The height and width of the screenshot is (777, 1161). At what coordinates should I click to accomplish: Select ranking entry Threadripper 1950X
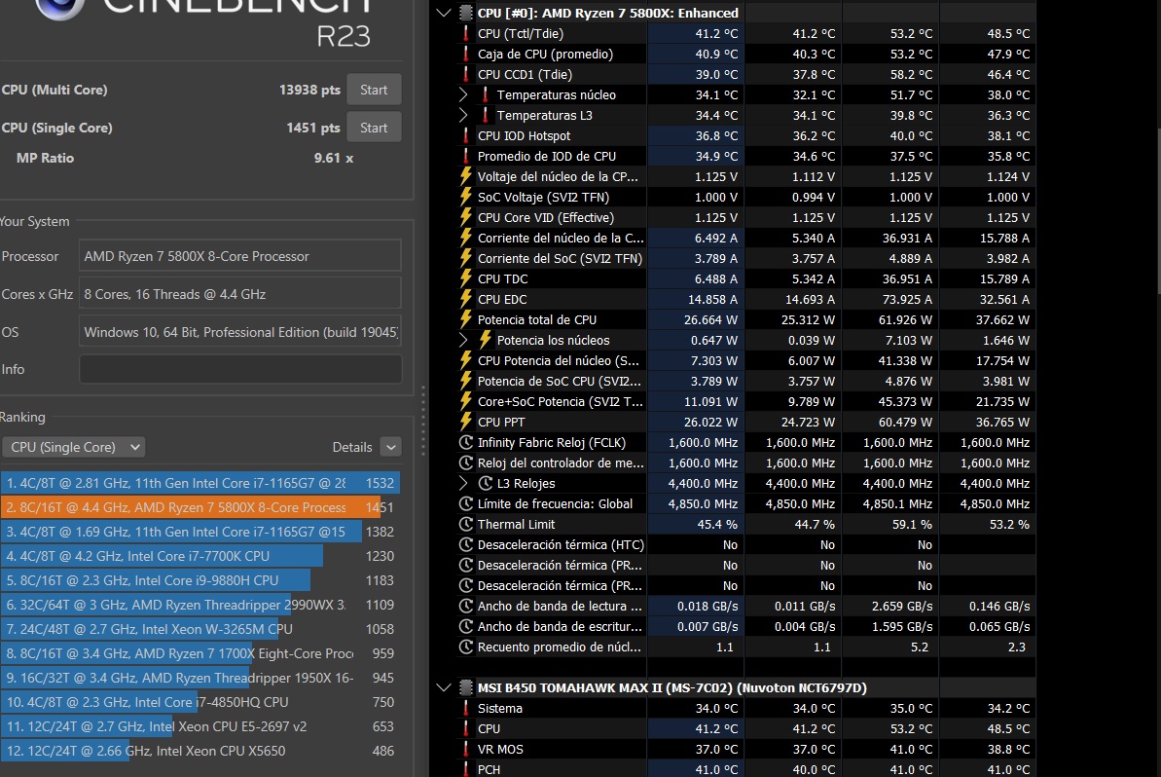pos(200,678)
